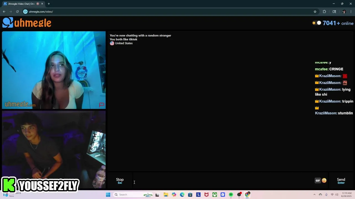Toggle the light/dark theme switch

(x=317, y=23)
